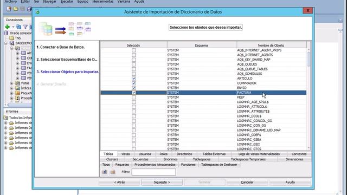Viewport: 347px width, 195px height.
Task: Click the Esquema column header
Action: (202, 45)
